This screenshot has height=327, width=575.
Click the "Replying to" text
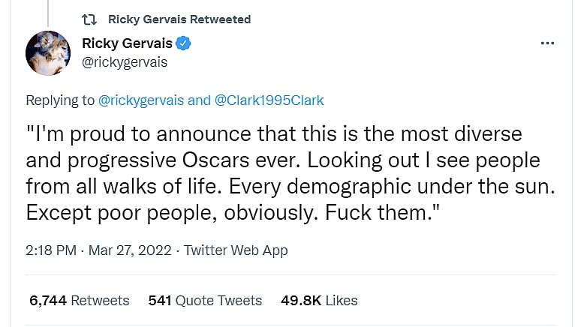coord(60,100)
